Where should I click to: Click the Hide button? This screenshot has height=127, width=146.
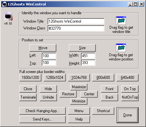point(48,89)
